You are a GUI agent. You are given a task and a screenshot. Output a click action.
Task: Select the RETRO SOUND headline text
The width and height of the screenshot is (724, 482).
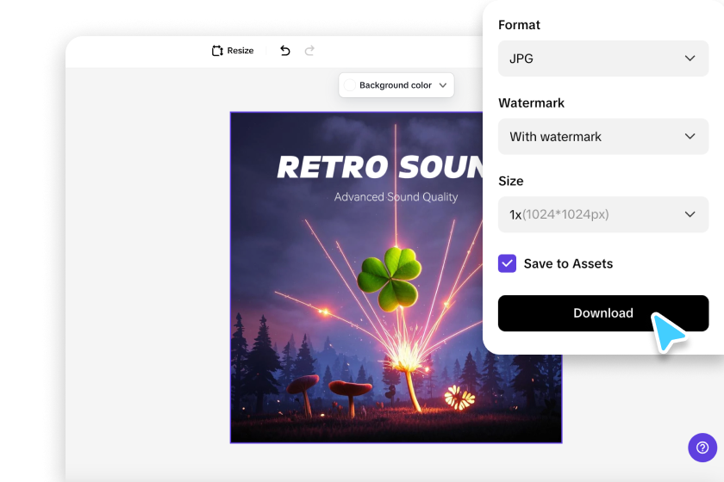pos(379,167)
